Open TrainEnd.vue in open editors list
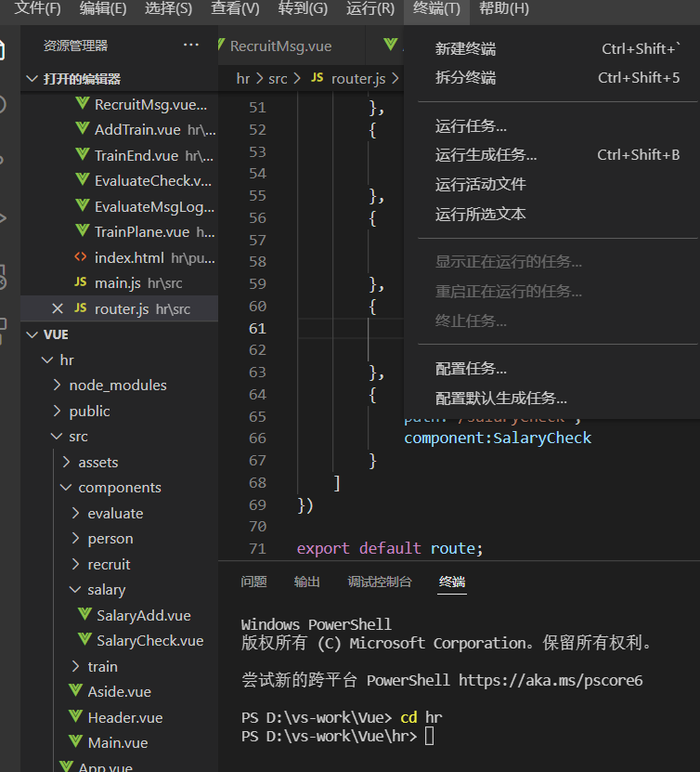Image resolution: width=700 pixels, height=772 pixels. point(136,155)
